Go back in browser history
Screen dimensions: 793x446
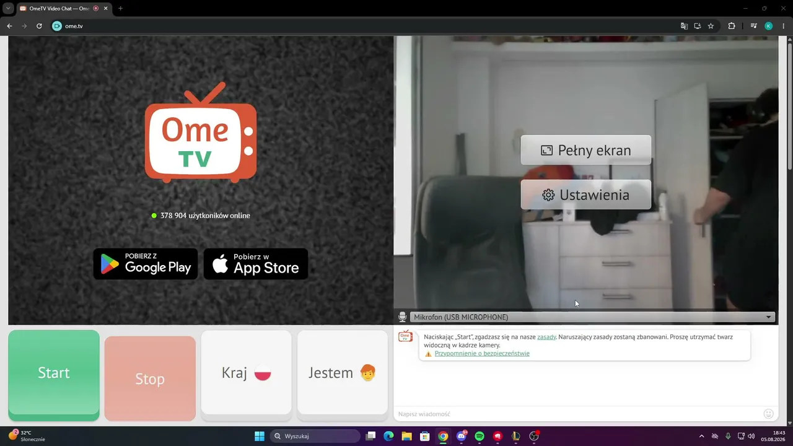[x=9, y=26]
